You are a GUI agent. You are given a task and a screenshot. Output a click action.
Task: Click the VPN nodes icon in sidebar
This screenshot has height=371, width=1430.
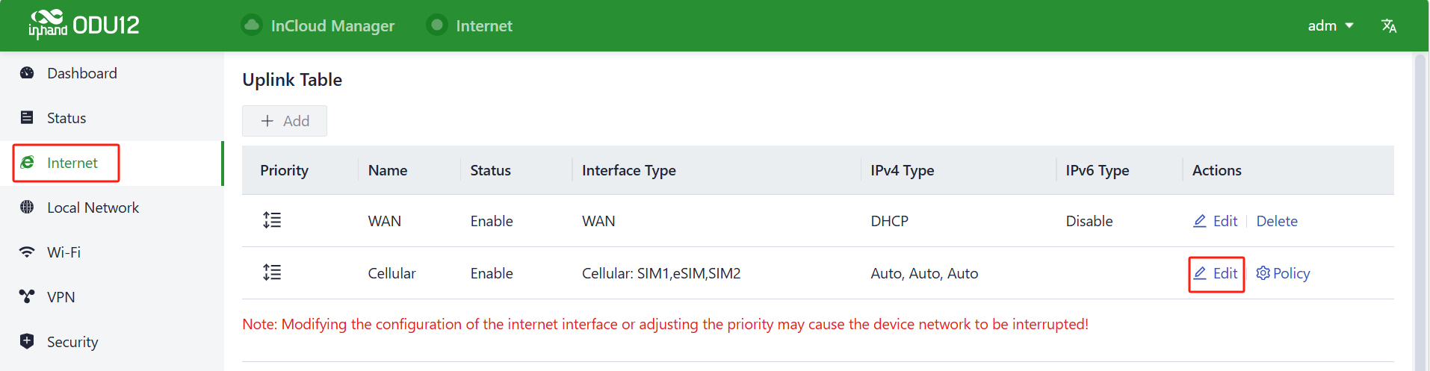(x=27, y=297)
